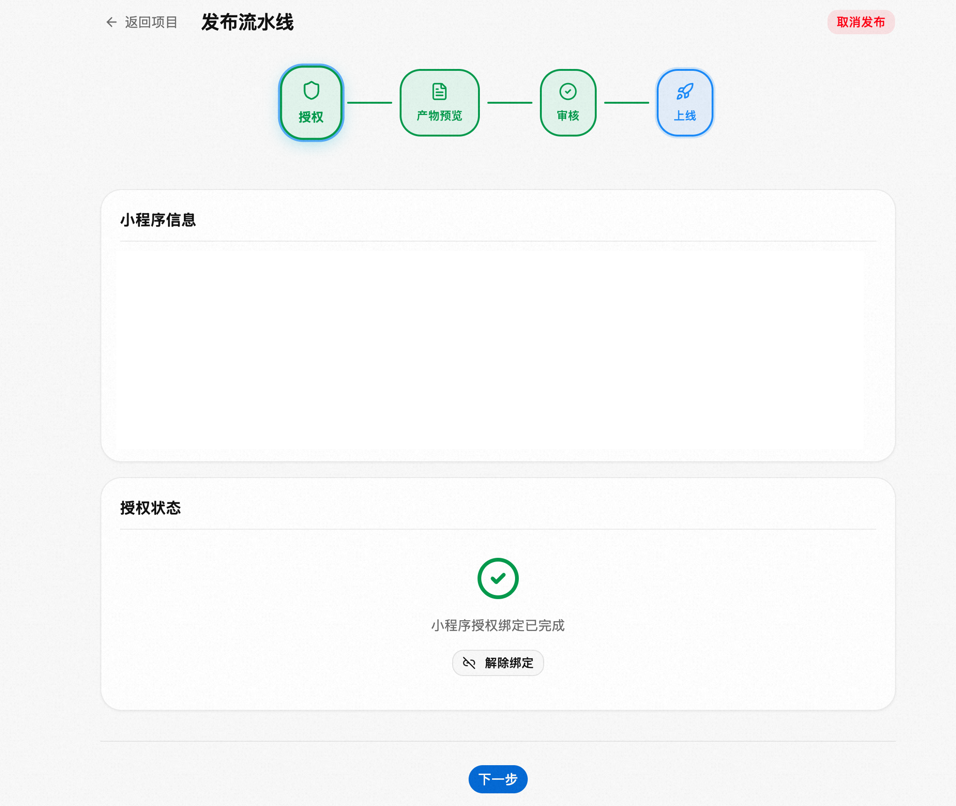The height and width of the screenshot is (806, 956).
Task: Jump to the 上线 rocket step
Action: click(x=684, y=103)
